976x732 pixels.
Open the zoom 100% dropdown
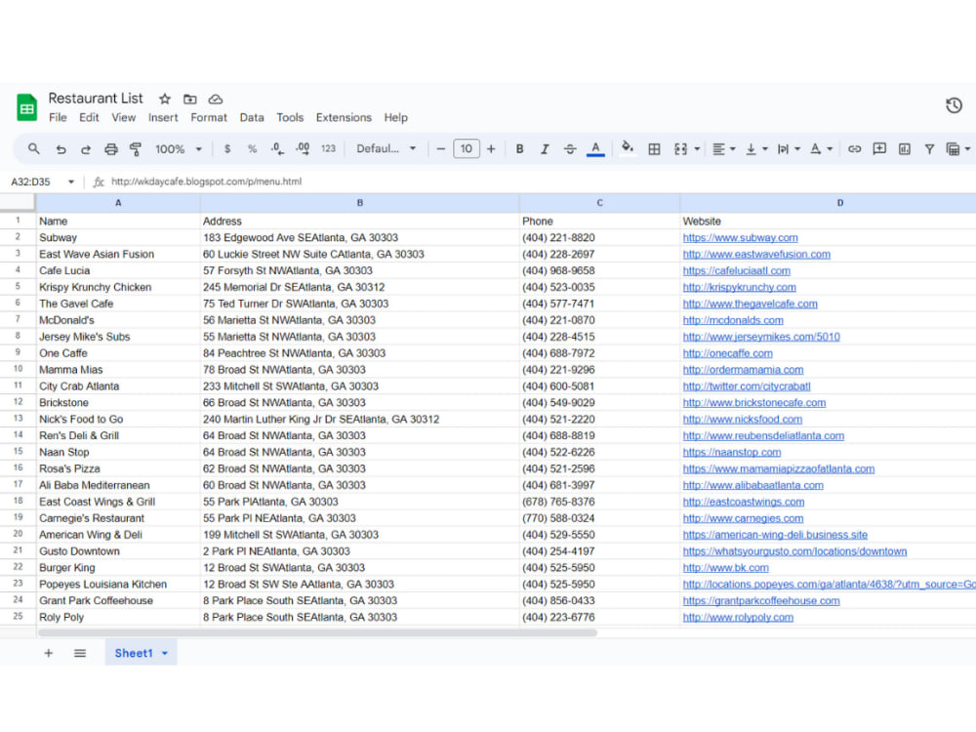179,148
